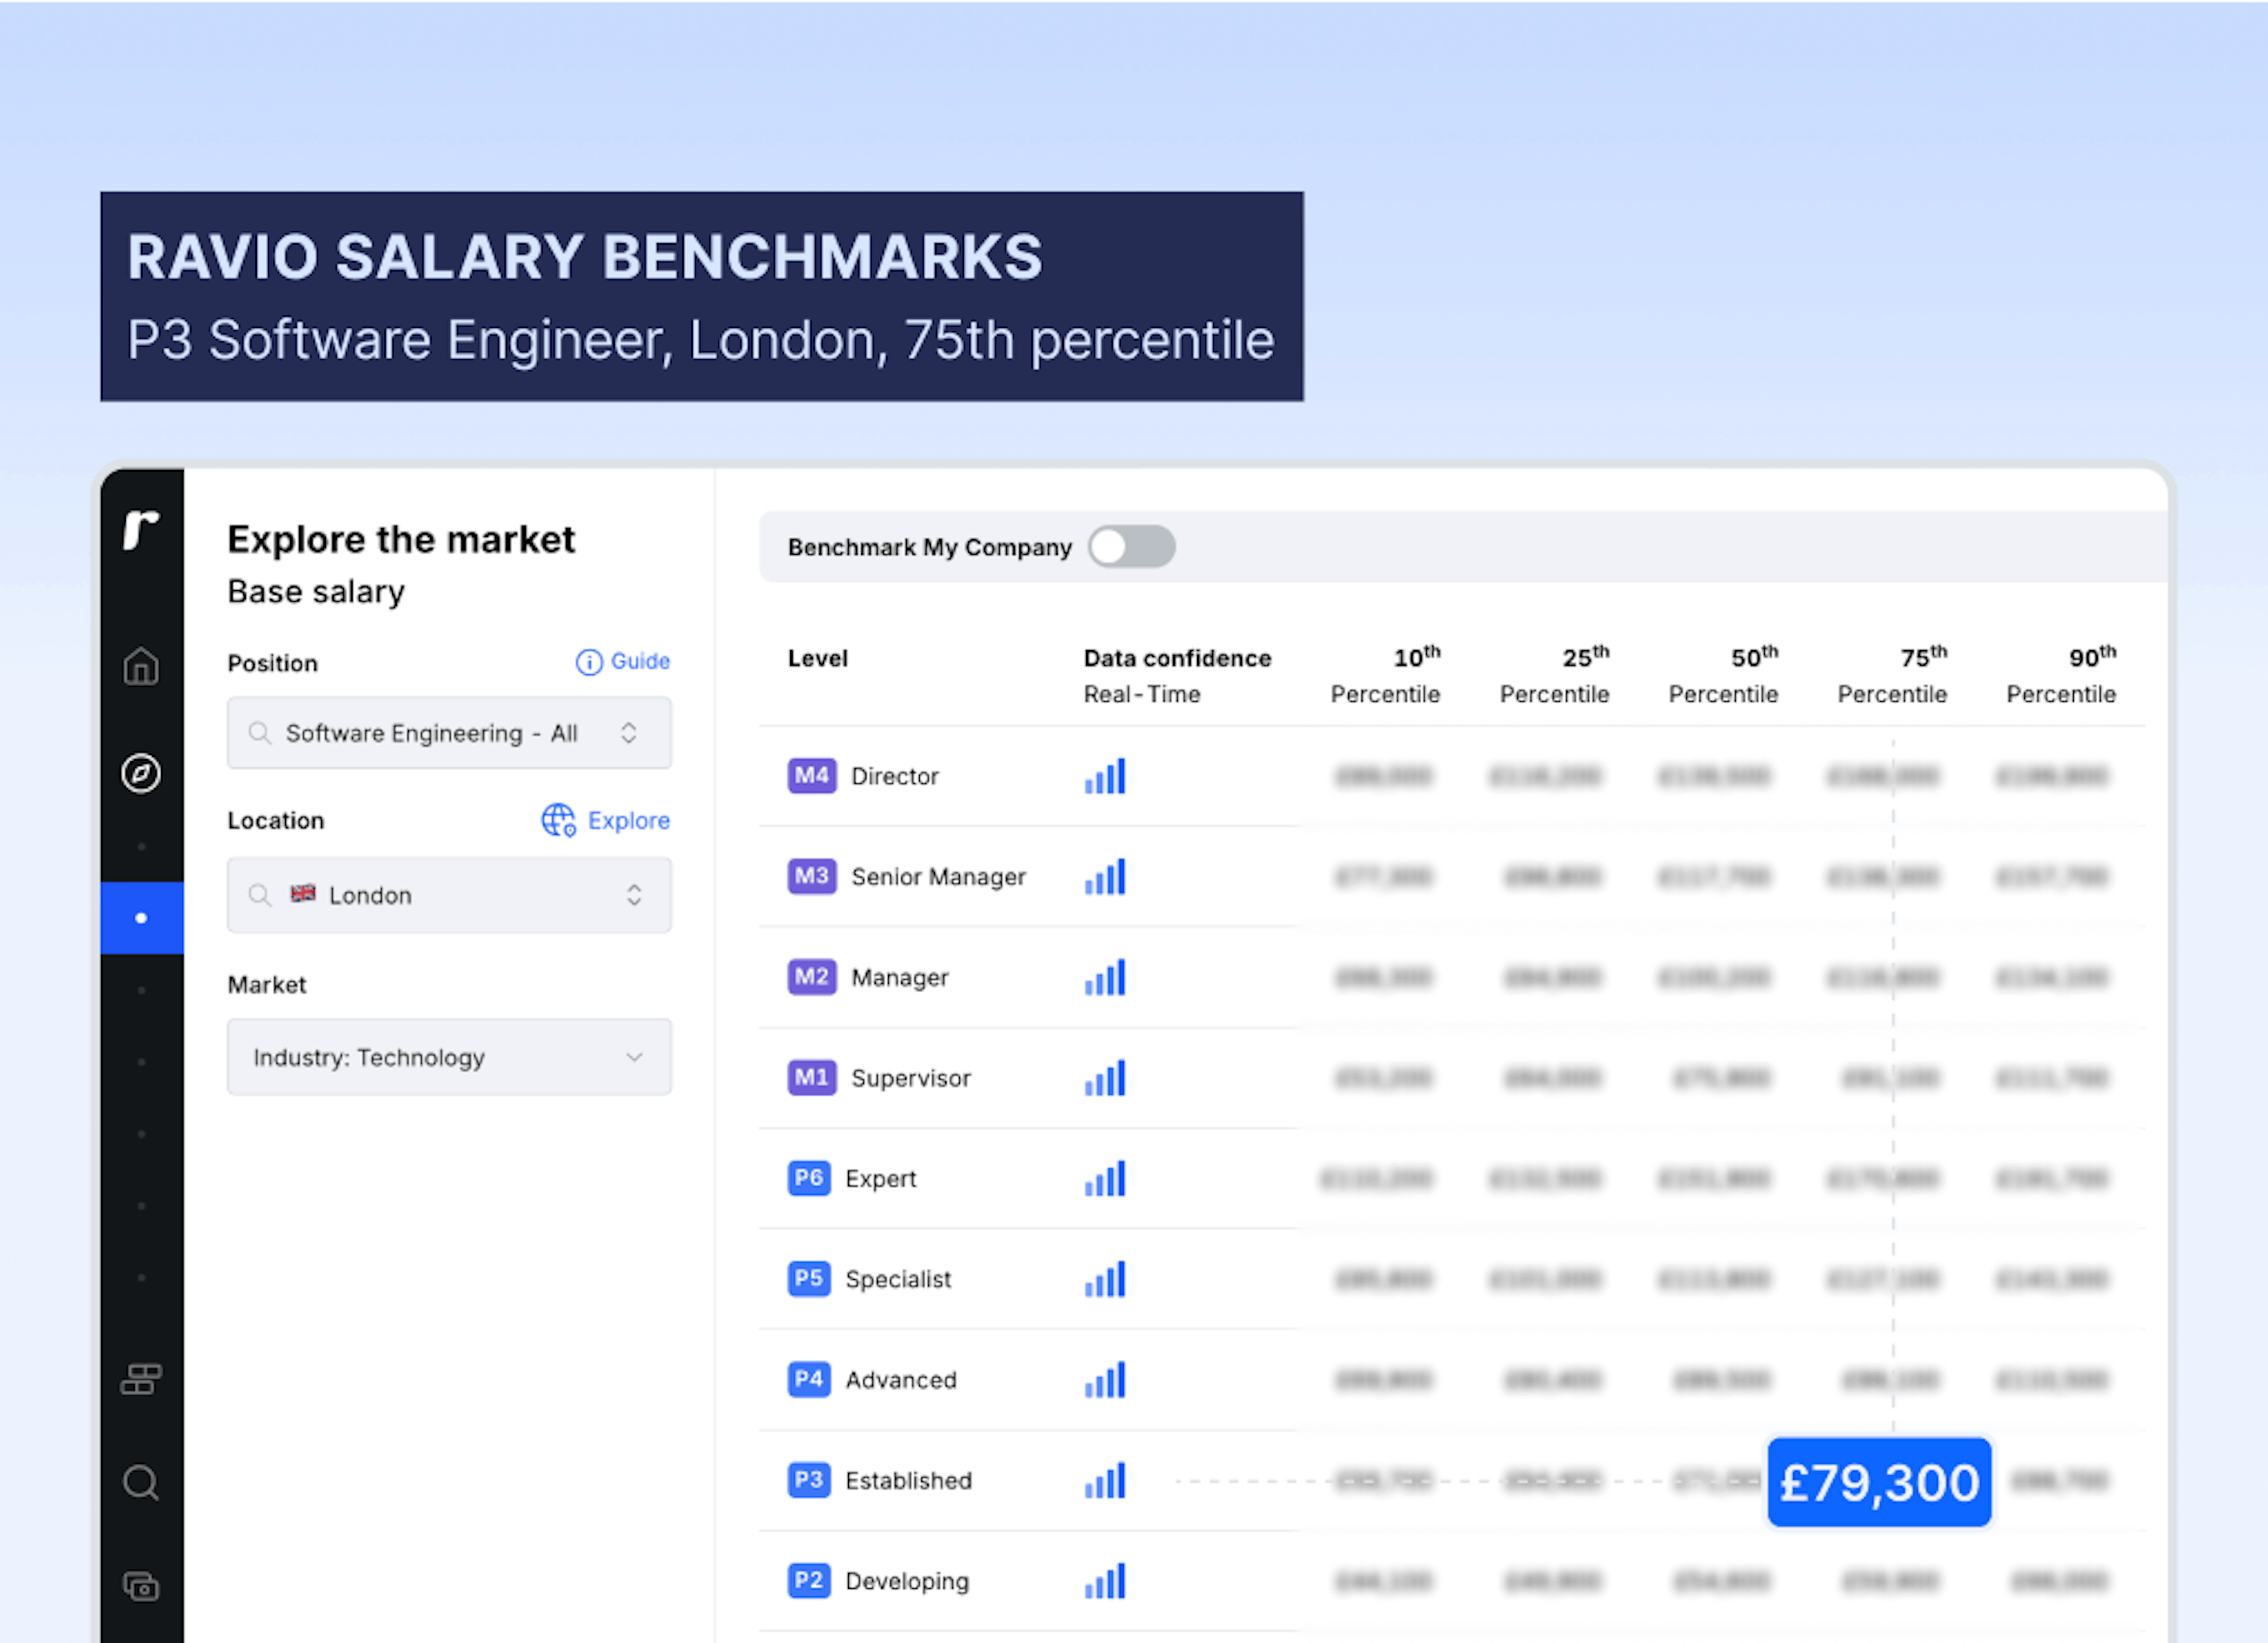Click the data confidence bars for Director
This screenshot has height=1643, width=2268.
1104,776
